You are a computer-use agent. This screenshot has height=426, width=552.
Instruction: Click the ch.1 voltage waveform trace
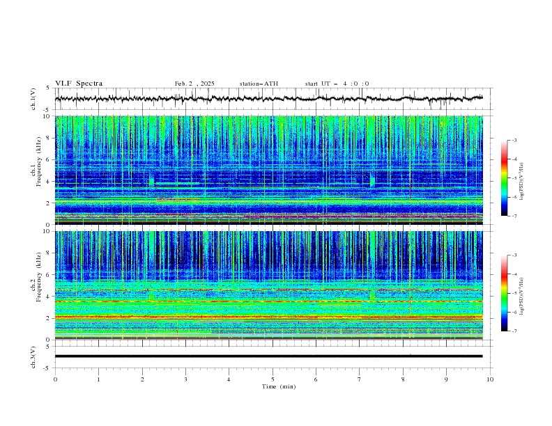click(x=268, y=99)
